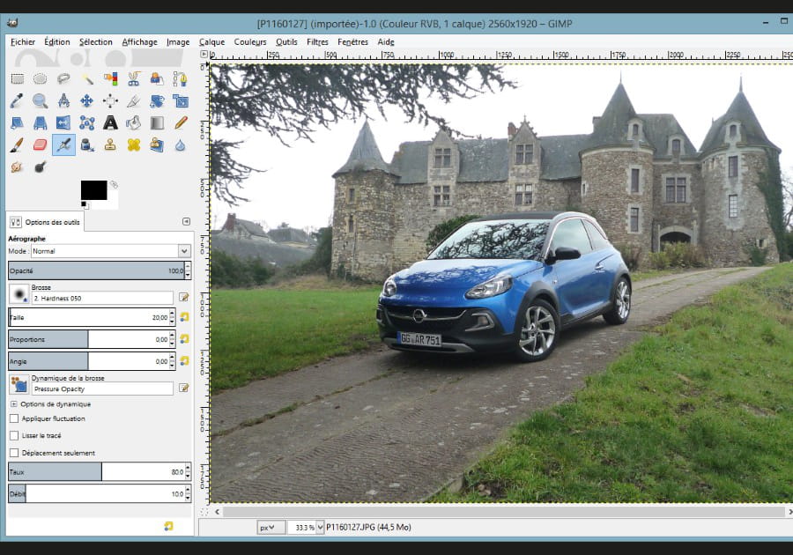Select the Text tool
This screenshot has width=793, height=555.
pyautogui.click(x=110, y=122)
